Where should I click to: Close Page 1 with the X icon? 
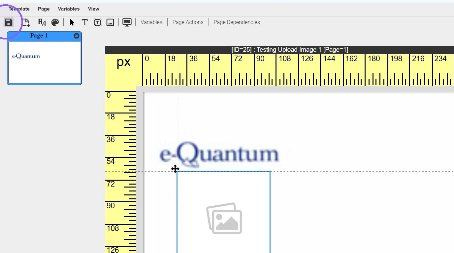[x=77, y=36]
